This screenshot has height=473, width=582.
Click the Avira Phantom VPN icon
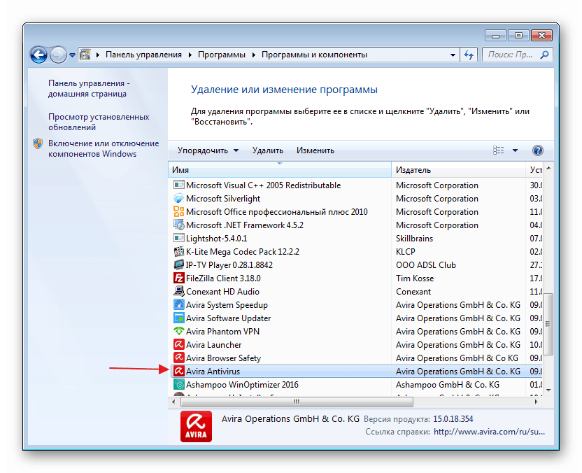click(179, 331)
